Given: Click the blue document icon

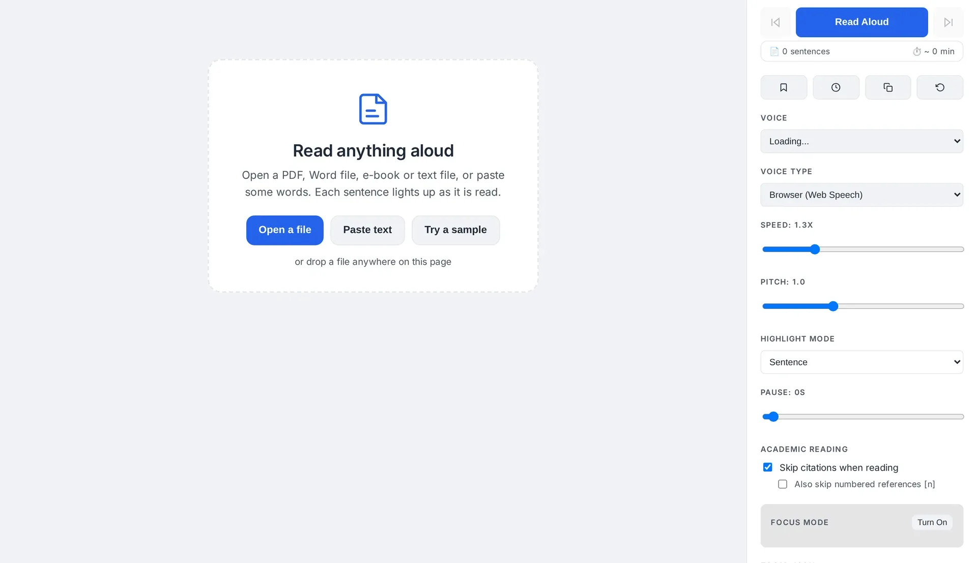Looking at the screenshot, I should 373,109.
